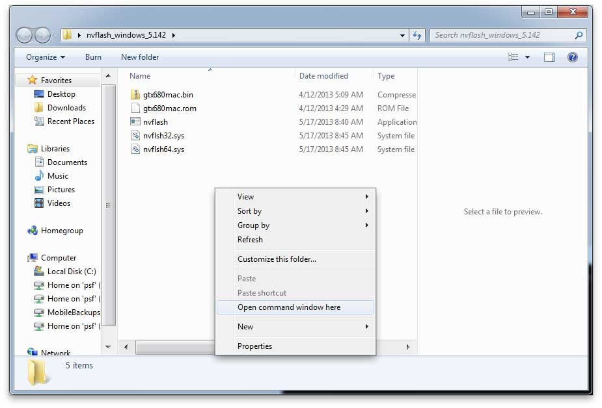Screen dimensions: 602x408
Task: Expand the Sort by submenu
Action: 366,210
